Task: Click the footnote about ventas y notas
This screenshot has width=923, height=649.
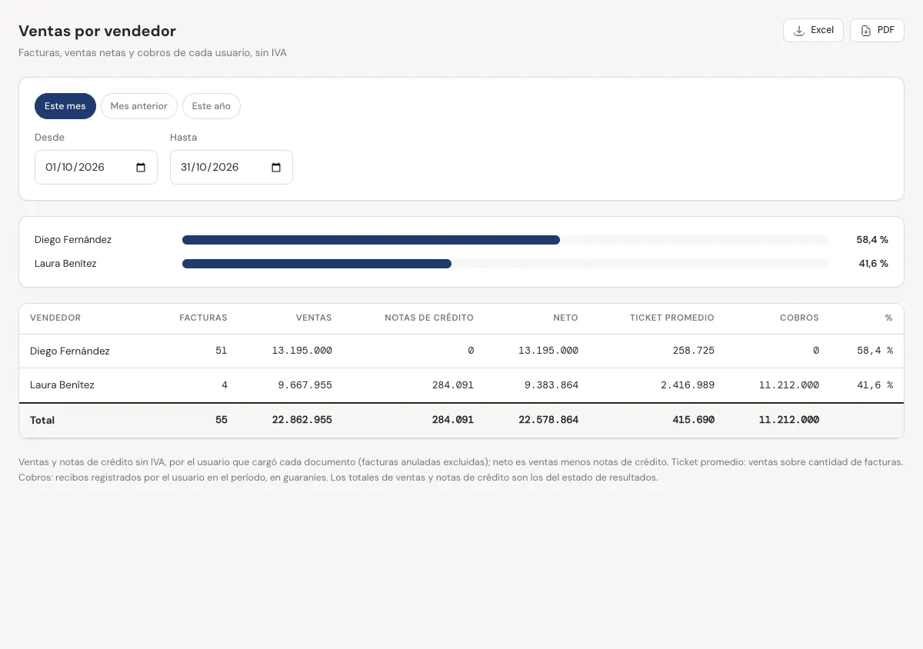Action: pos(461,470)
